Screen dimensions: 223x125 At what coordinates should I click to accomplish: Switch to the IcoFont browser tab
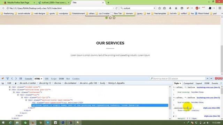pyautogui.click(x=54, y=2)
